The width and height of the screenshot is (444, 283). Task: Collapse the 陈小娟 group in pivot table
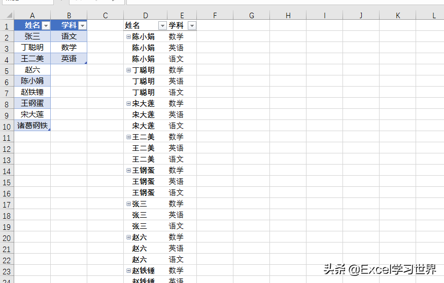[128, 37]
